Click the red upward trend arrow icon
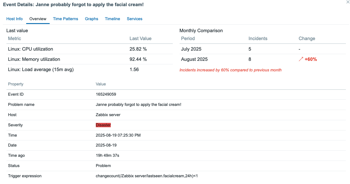Viewport: 350px width, 184px height. [301, 59]
